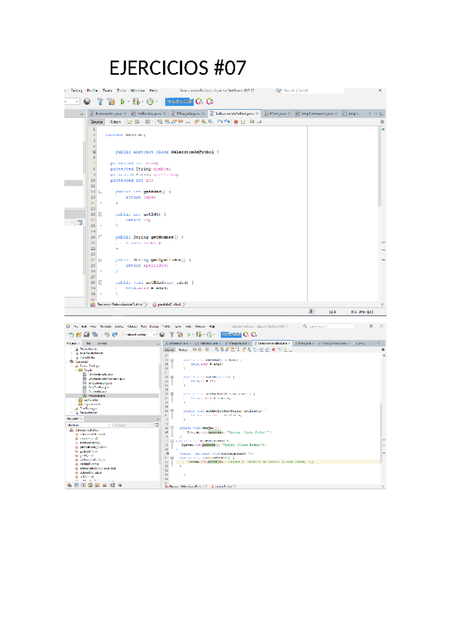The height and width of the screenshot is (638, 451).
Task: Collapse the getNombre method fold marker
Action: tap(100, 237)
